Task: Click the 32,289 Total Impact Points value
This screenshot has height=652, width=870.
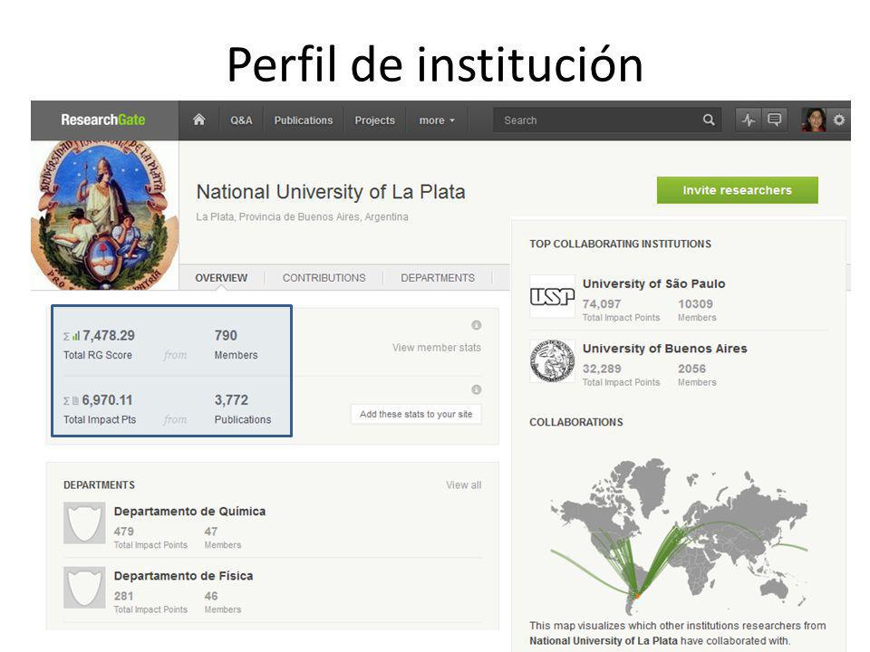Action: pyautogui.click(x=602, y=369)
